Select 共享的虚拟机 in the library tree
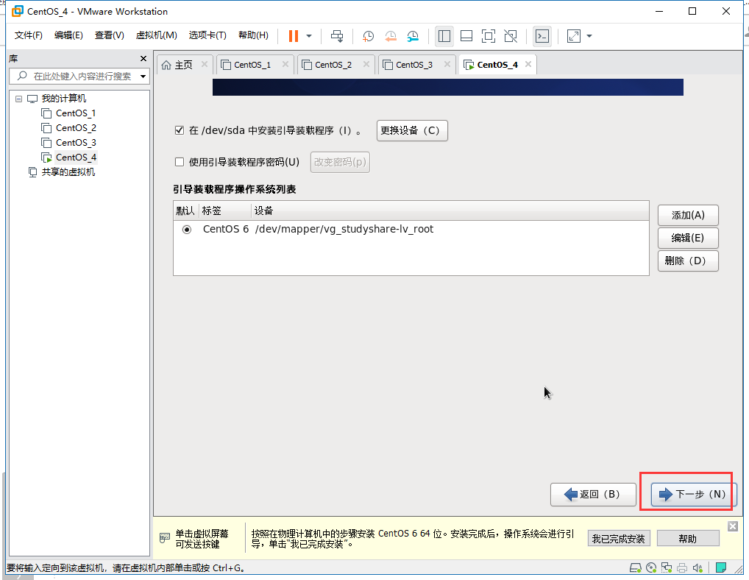 (x=68, y=172)
